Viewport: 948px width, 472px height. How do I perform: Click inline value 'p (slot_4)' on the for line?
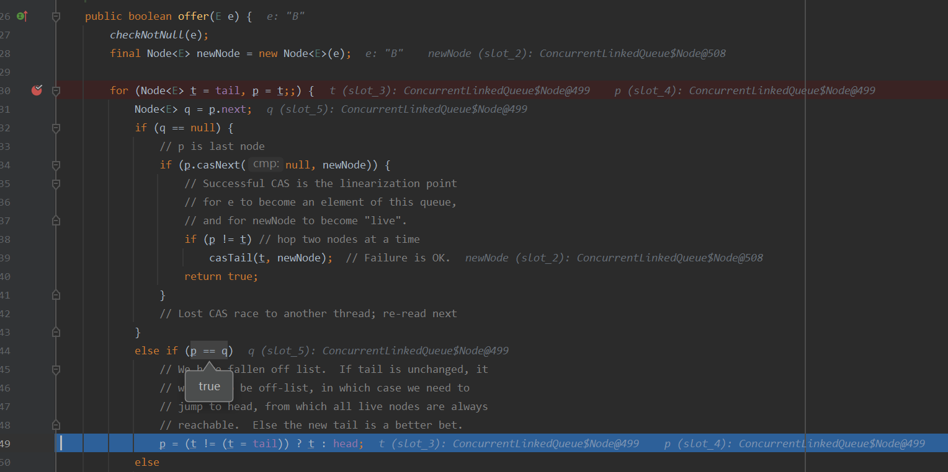(x=745, y=90)
